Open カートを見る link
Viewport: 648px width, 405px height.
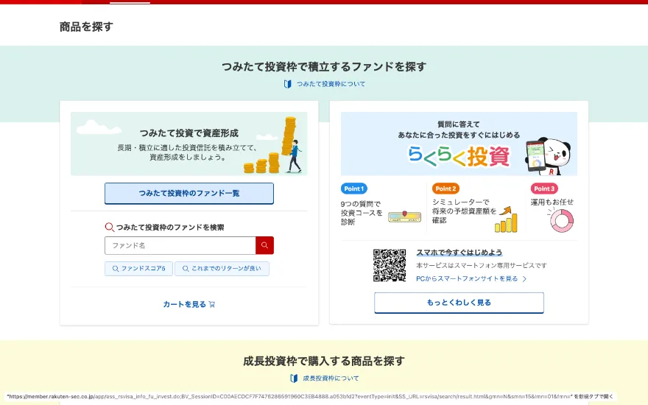pos(184,305)
